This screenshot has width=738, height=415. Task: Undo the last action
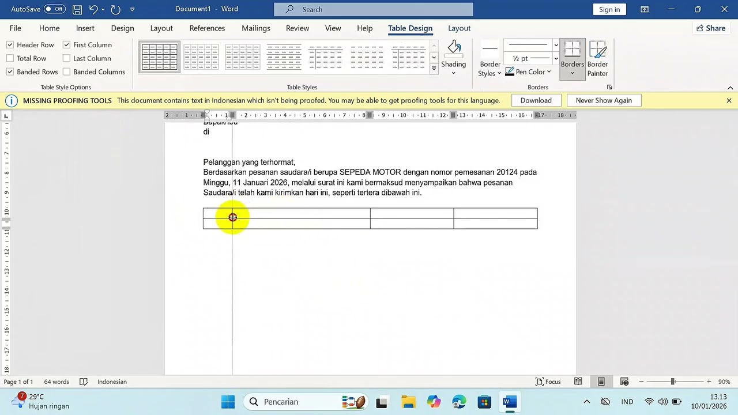pos(93,9)
